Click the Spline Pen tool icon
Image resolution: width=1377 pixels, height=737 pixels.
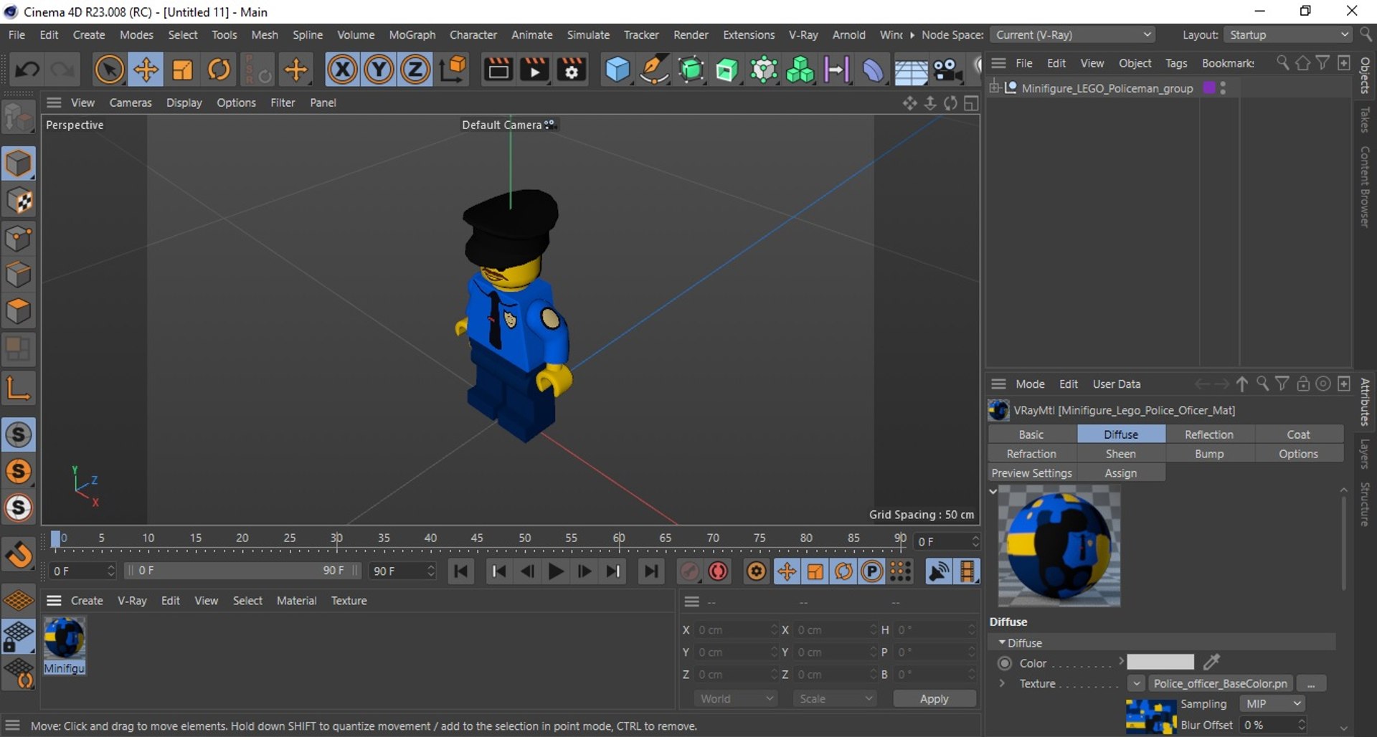pos(653,70)
